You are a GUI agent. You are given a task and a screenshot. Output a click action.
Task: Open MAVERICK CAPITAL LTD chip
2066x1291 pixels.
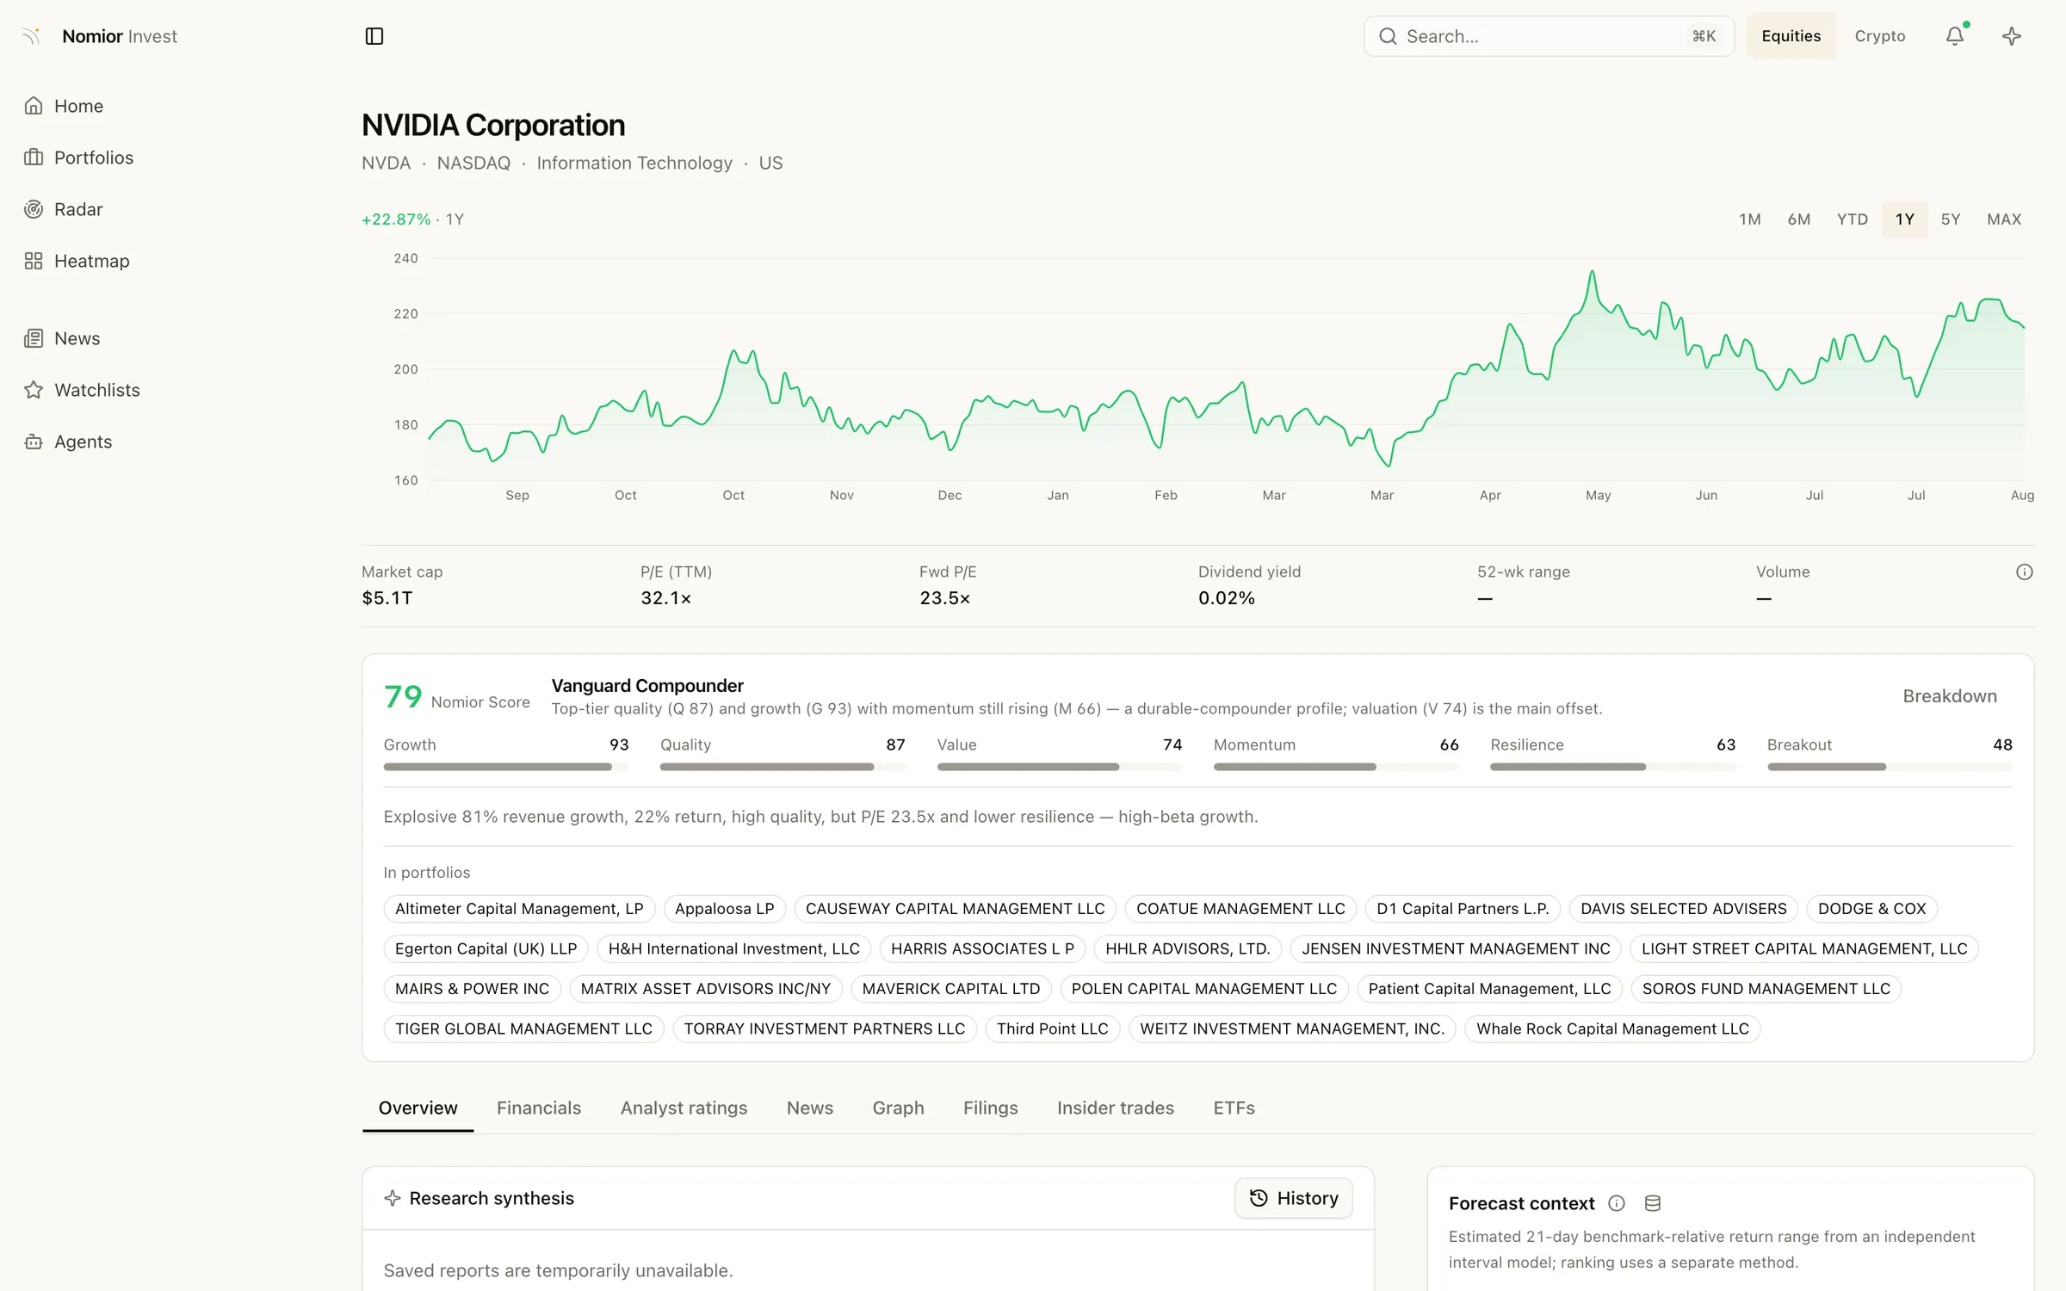click(951, 989)
